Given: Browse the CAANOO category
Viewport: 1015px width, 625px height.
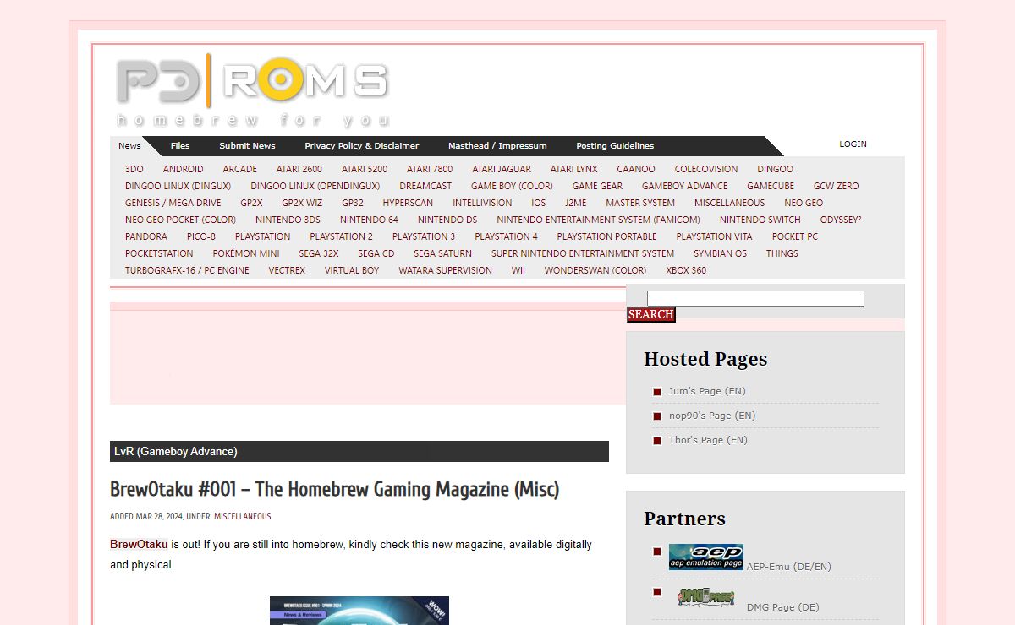Looking at the screenshot, I should [636, 169].
